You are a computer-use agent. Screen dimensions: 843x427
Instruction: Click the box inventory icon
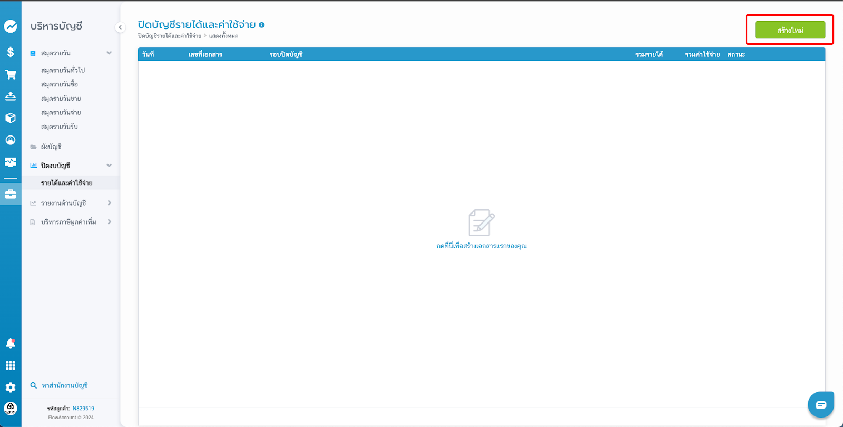[x=11, y=118]
